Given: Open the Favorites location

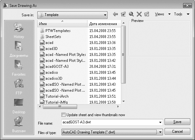Looking at the screenshot, I should click(19, 68).
